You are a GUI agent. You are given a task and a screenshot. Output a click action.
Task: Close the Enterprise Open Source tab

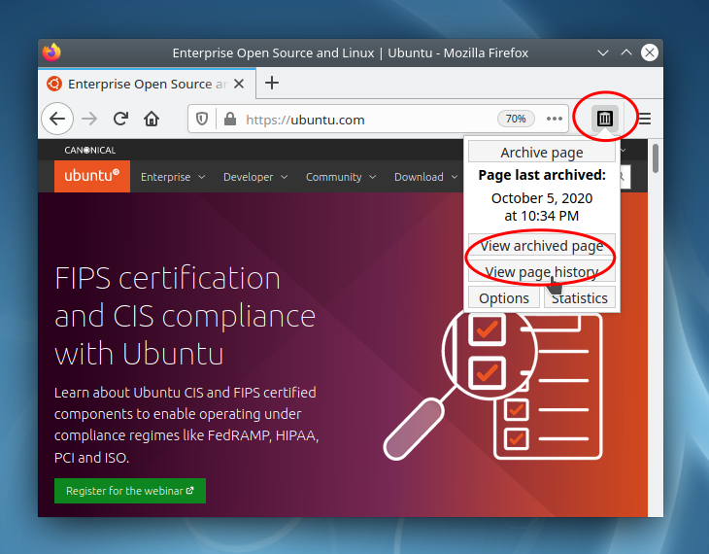[239, 84]
